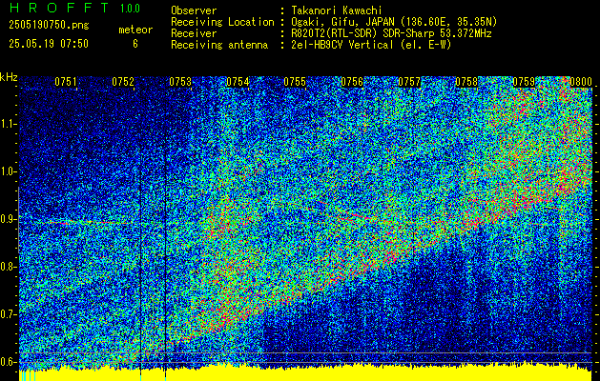The image size is (600, 381).
Task: Click the Receiving Location label
Action: tap(222, 22)
